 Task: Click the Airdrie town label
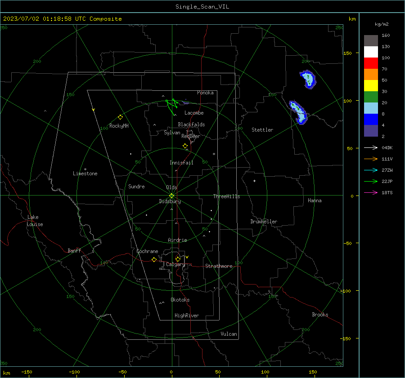click(177, 240)
